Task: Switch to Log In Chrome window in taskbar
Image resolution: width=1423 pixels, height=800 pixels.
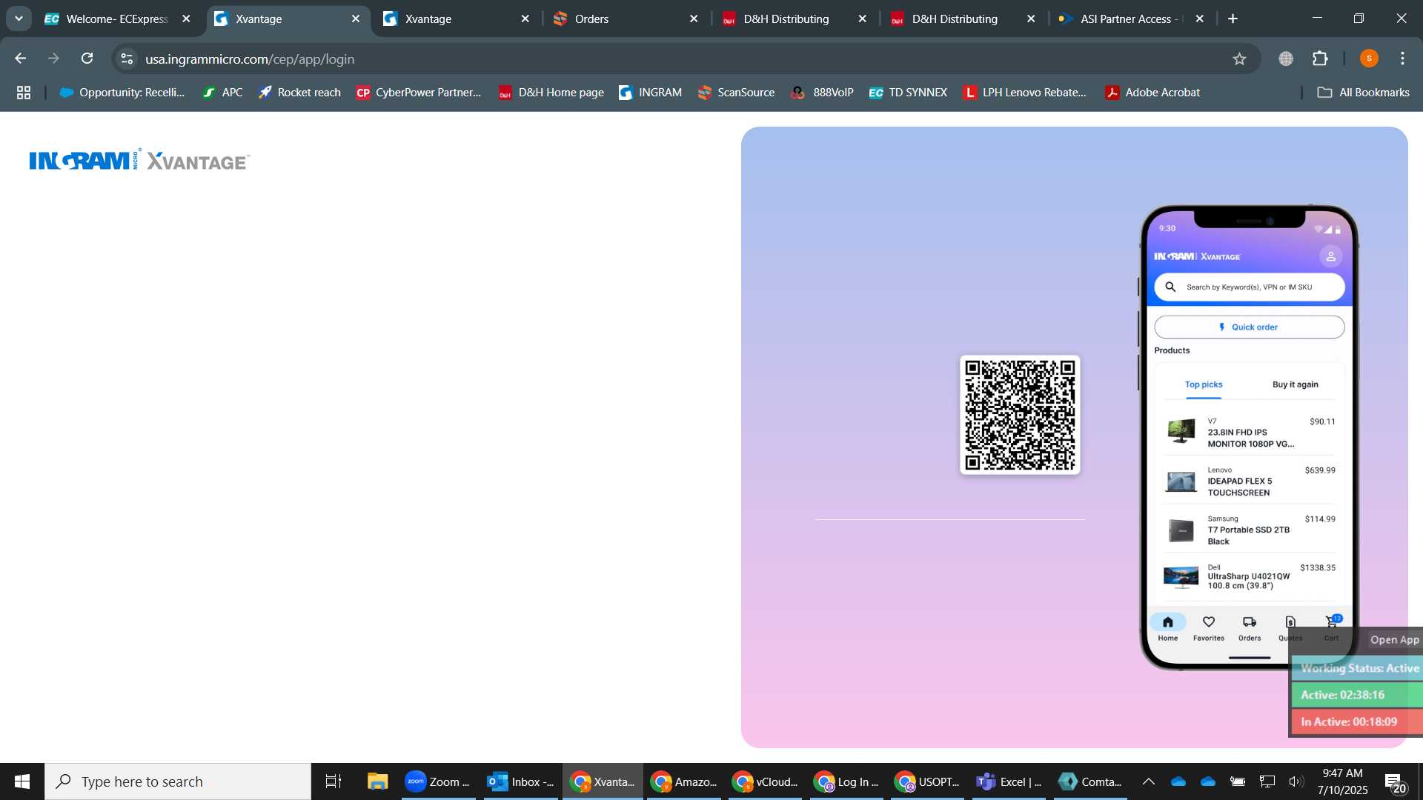Action: [847, 781]
